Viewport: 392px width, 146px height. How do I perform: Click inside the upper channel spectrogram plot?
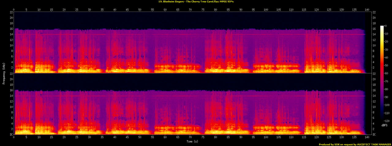(x=192, y=42)
